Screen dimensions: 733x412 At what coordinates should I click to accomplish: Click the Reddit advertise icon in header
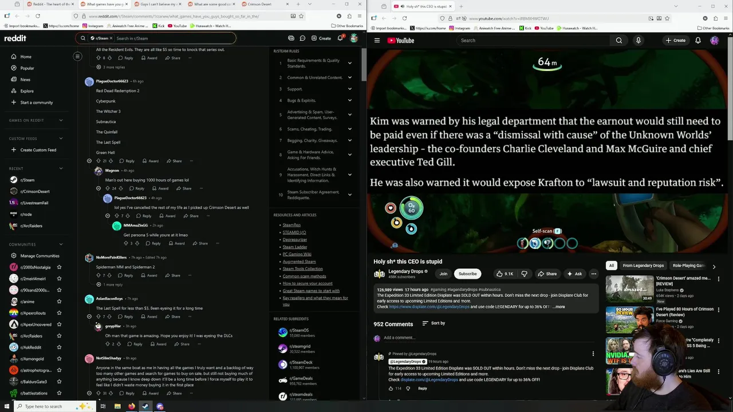[291, 38]
